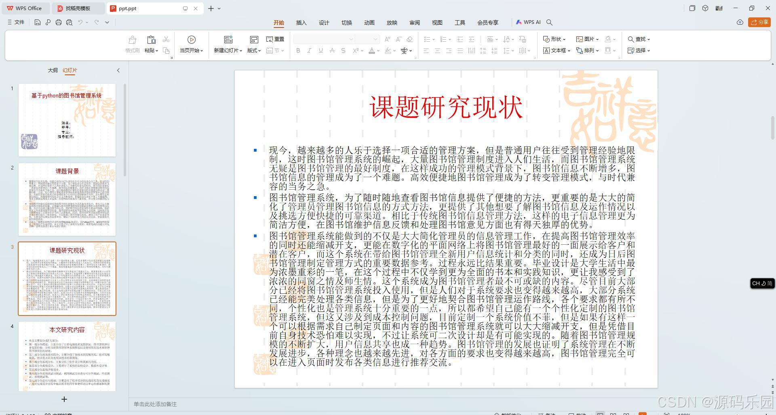This screenshot has height=415, width=776.
Task: Toggle underline formatting
Action: point(320,51)
